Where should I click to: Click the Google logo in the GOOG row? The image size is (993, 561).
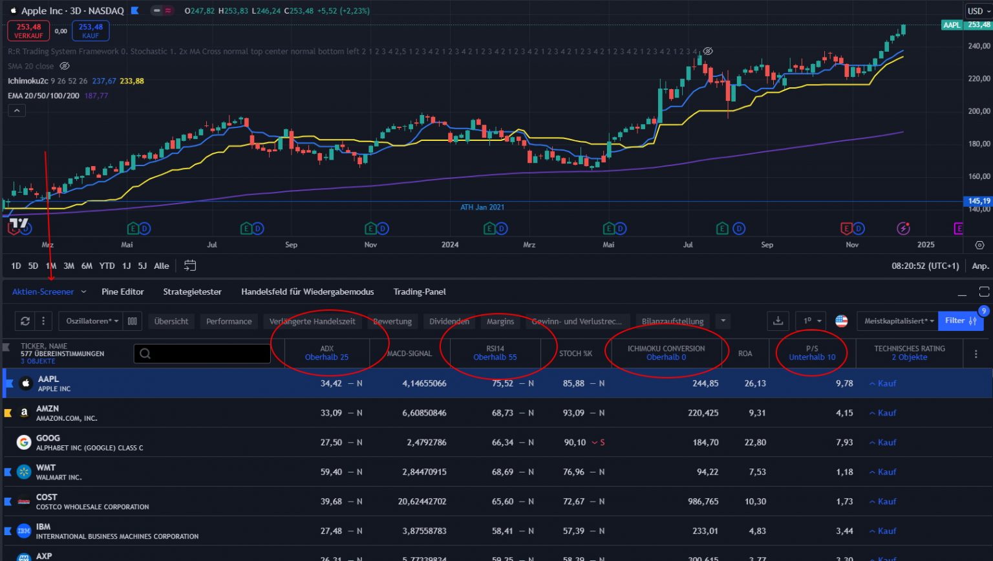[x=24, y=442]
